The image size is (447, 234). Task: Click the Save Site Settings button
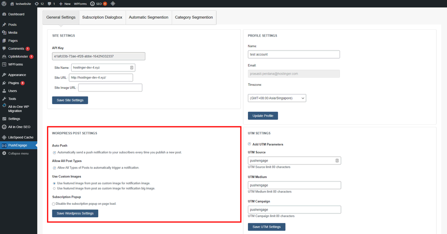(70, 100)
